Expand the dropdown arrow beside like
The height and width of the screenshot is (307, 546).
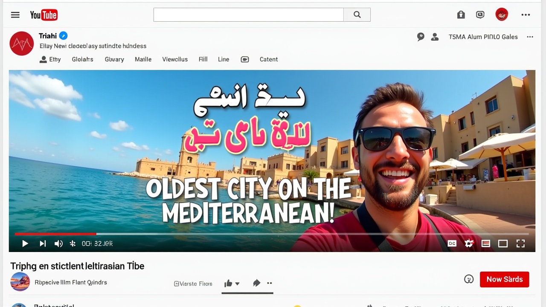point(238,284)
